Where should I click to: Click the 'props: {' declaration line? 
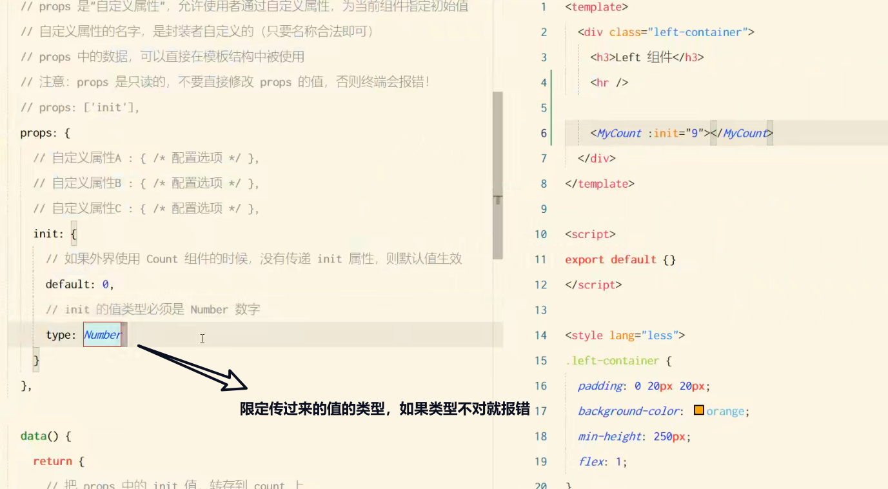click(45, 133)
